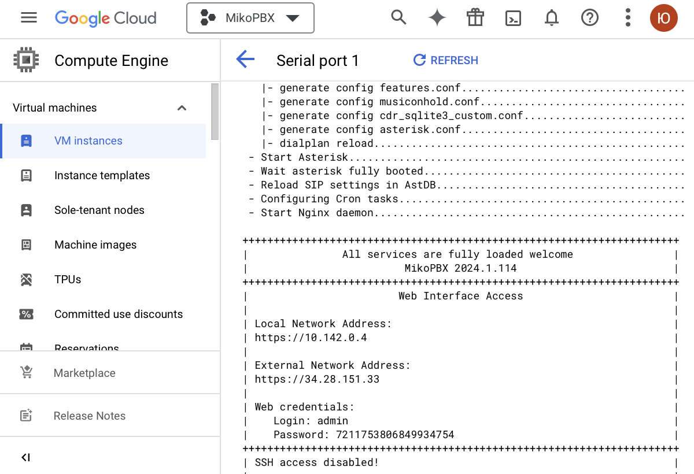Image resolution: width=694 pixels, height=474 pixels.
Task: Collapse the side navigation panel
Action: (x=25, y=457)
